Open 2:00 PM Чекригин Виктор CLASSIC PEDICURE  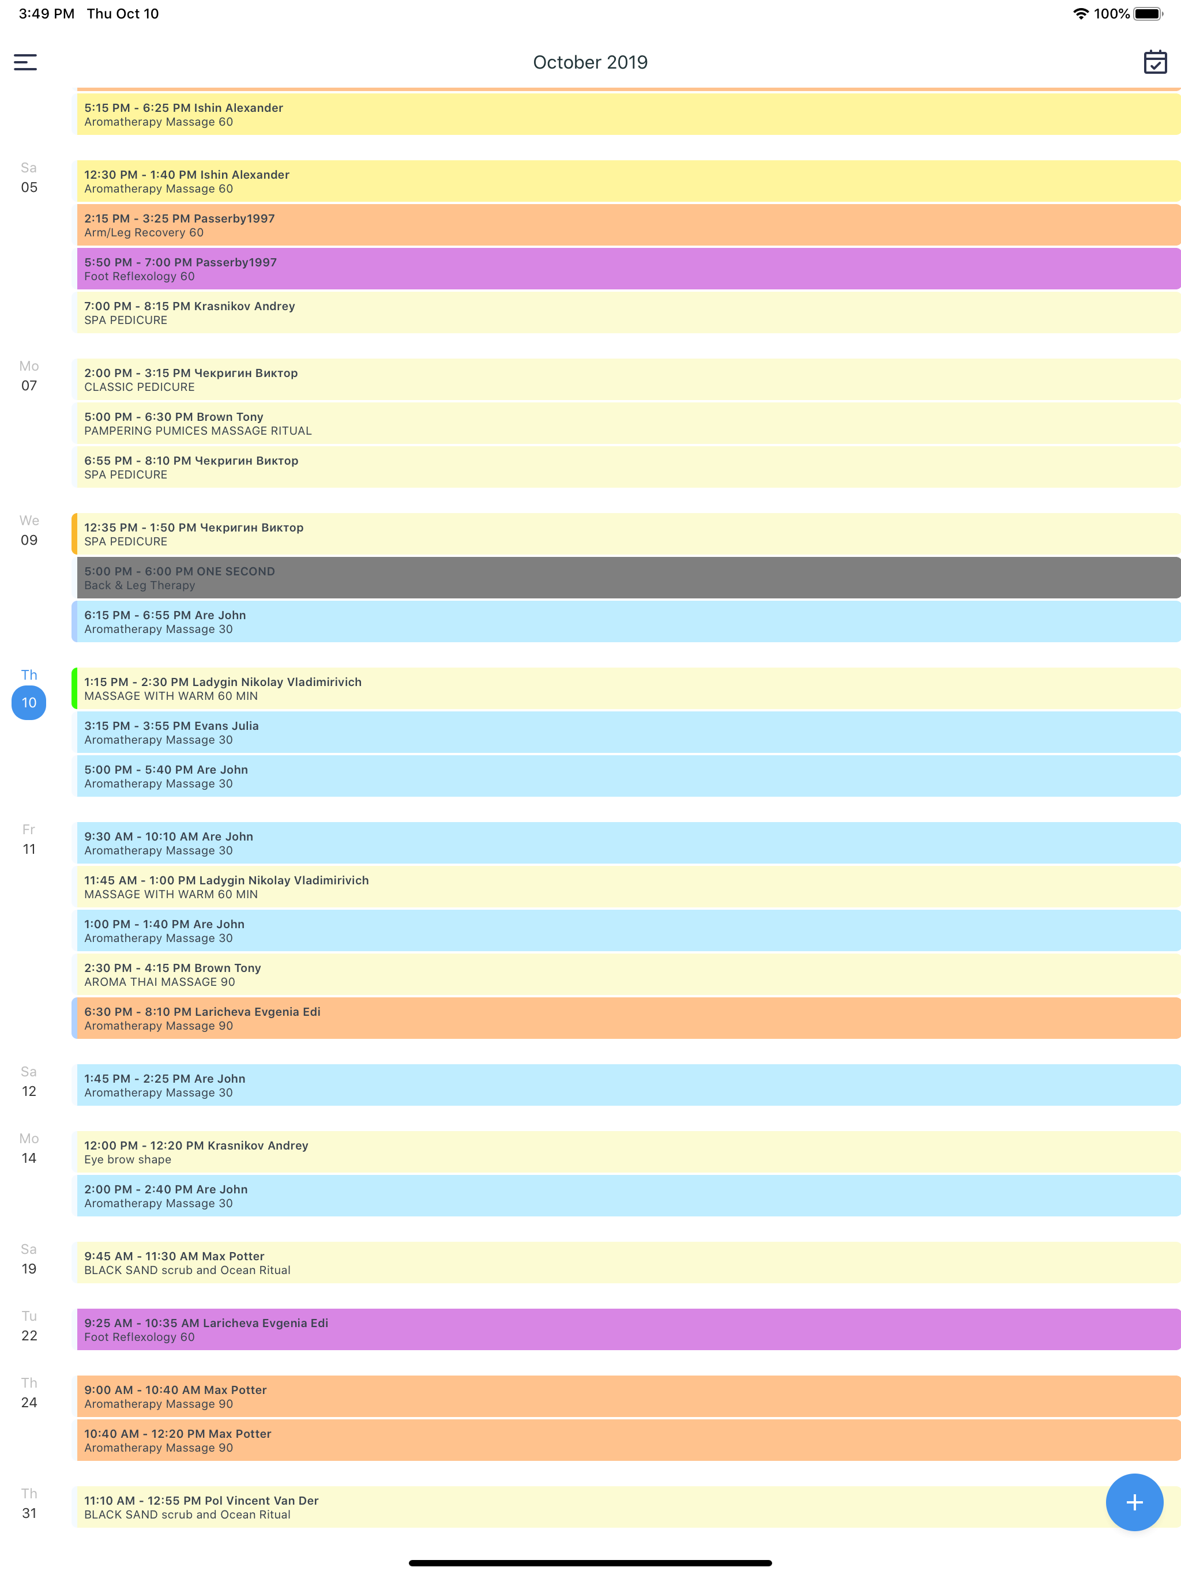point(627,379)
